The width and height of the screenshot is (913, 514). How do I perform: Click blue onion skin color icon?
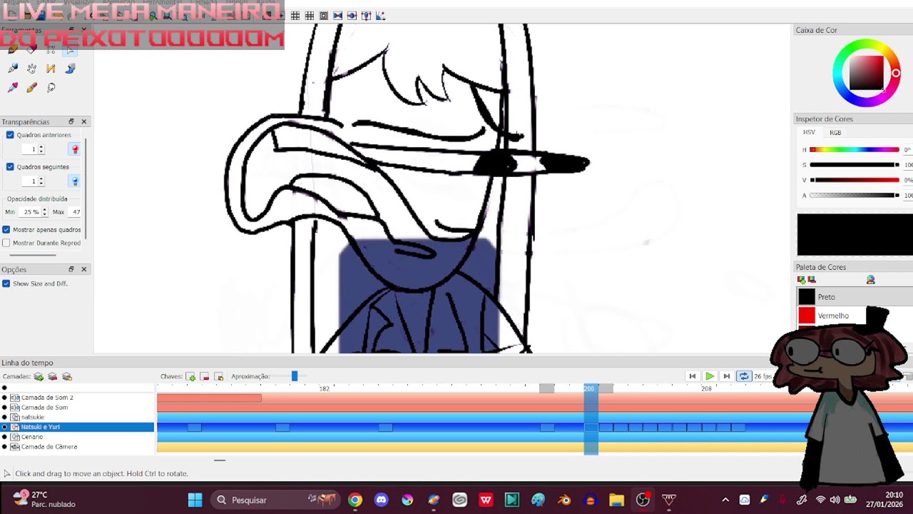click(75, 181)
